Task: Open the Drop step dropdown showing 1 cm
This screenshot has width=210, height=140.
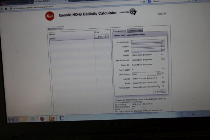Action: [x=101, y=36]
